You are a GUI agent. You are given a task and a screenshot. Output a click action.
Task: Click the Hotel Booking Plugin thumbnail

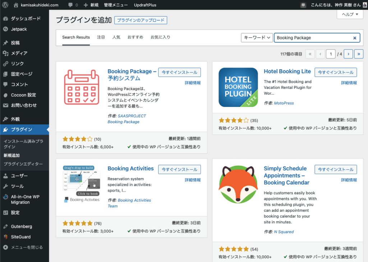coord(238,87)
